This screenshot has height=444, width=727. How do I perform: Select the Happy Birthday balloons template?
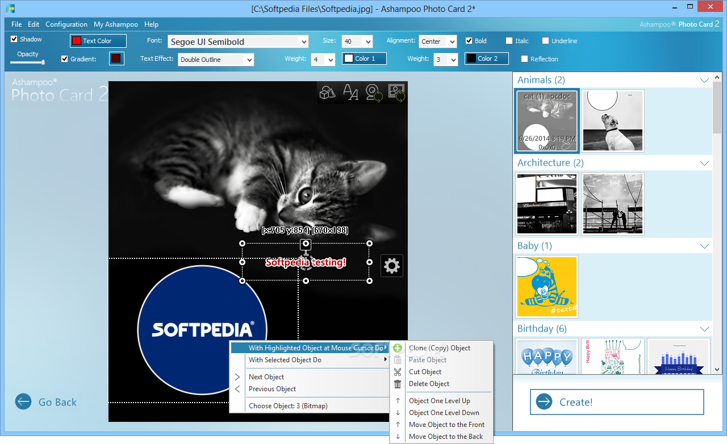point(547,357)
